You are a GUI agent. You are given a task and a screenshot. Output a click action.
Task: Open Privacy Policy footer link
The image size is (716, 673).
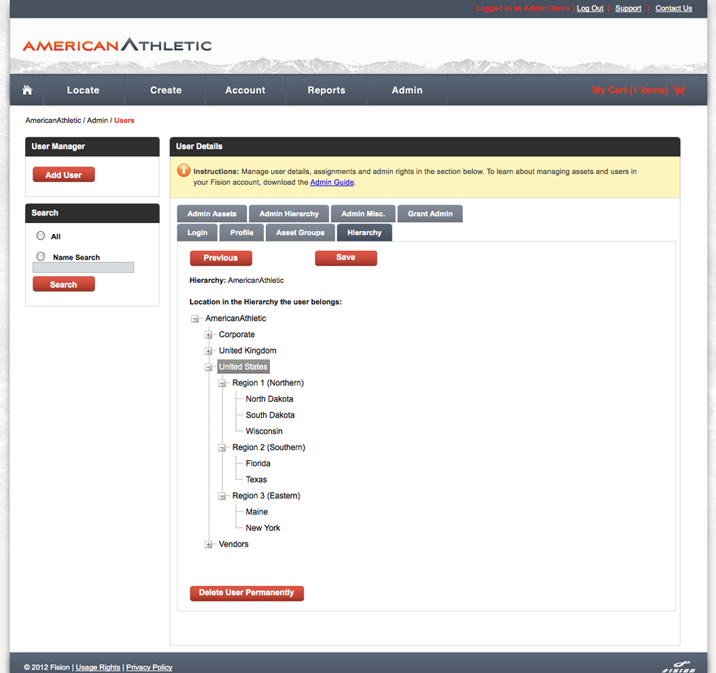pyautogui.click(x=149, y=667)
